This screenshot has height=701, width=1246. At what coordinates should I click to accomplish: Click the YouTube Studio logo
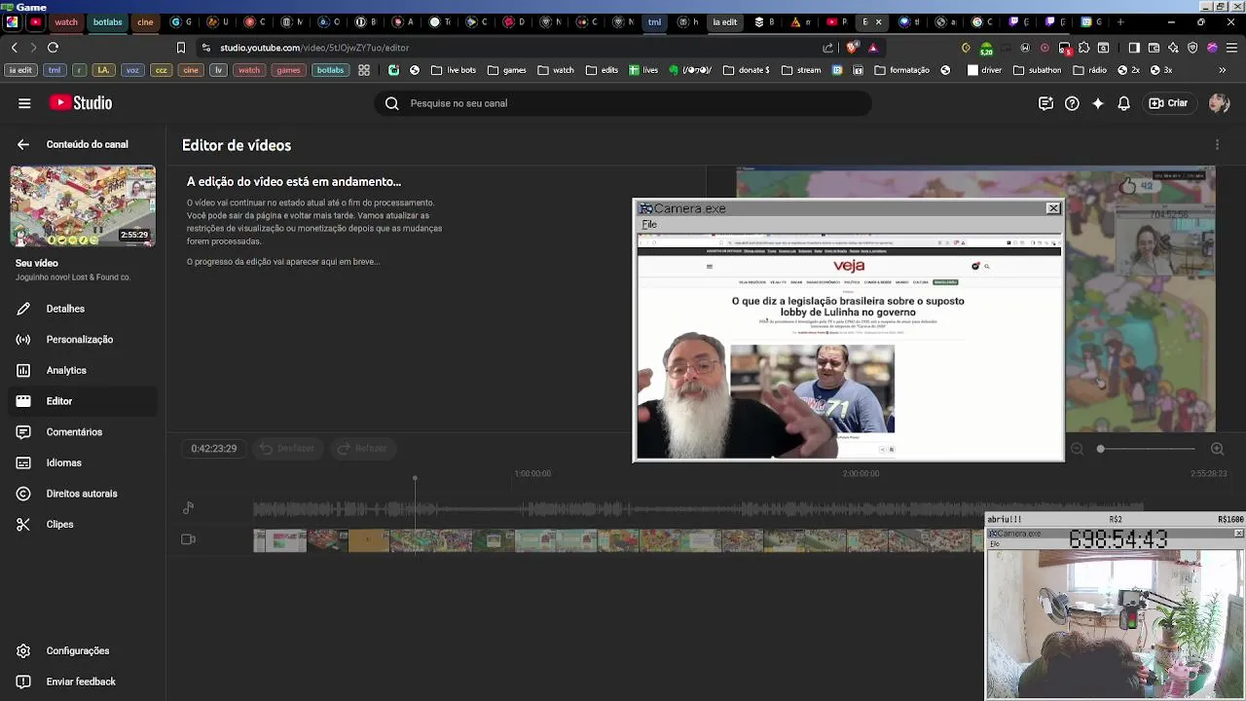[x=81, y=103]
